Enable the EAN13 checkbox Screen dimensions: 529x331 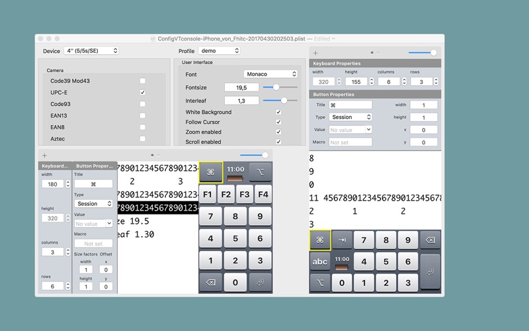143,115
